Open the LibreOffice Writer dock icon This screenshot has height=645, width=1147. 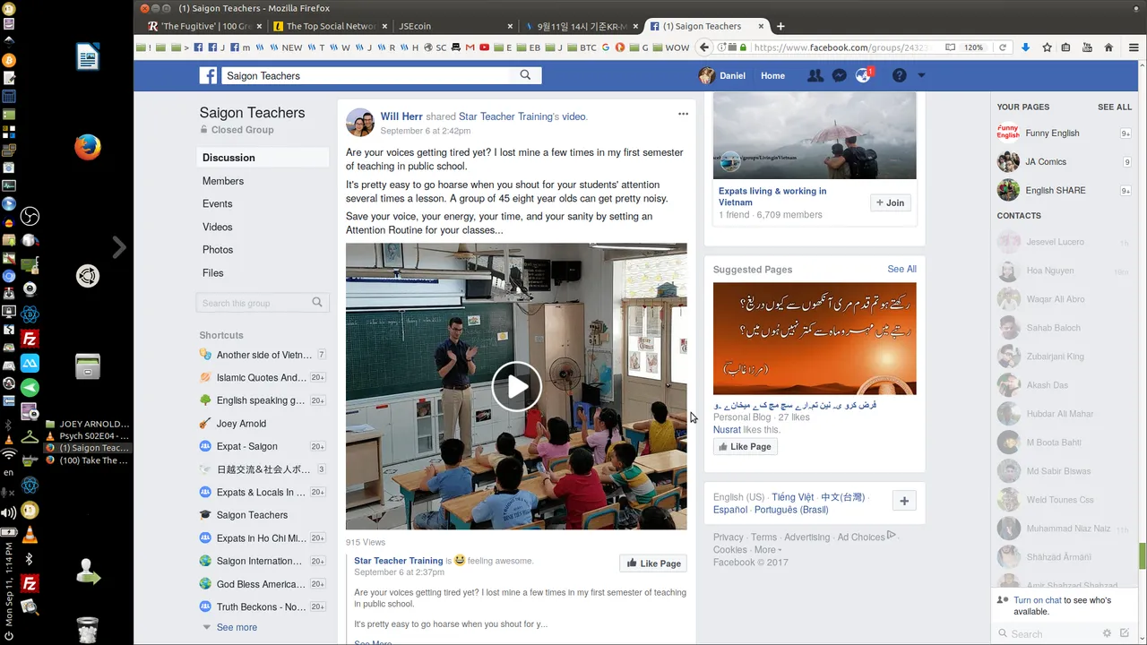coord(87,57)
